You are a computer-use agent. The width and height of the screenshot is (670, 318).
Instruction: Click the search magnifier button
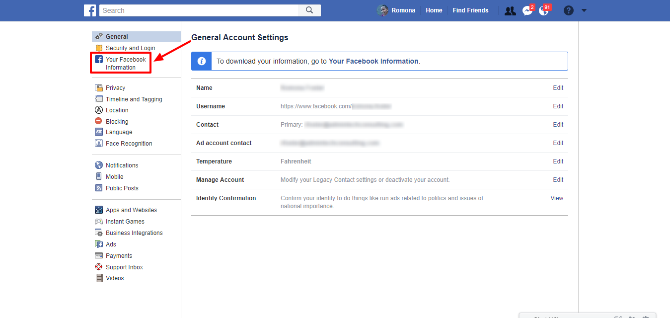(309, 10)
